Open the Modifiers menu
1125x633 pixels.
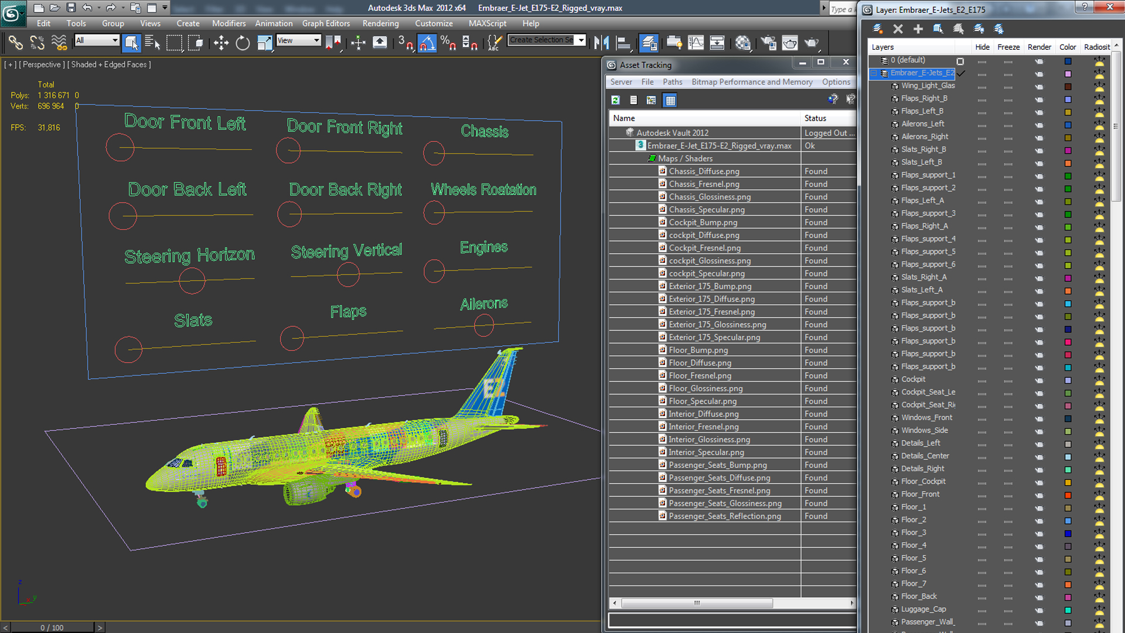[229, 23]
